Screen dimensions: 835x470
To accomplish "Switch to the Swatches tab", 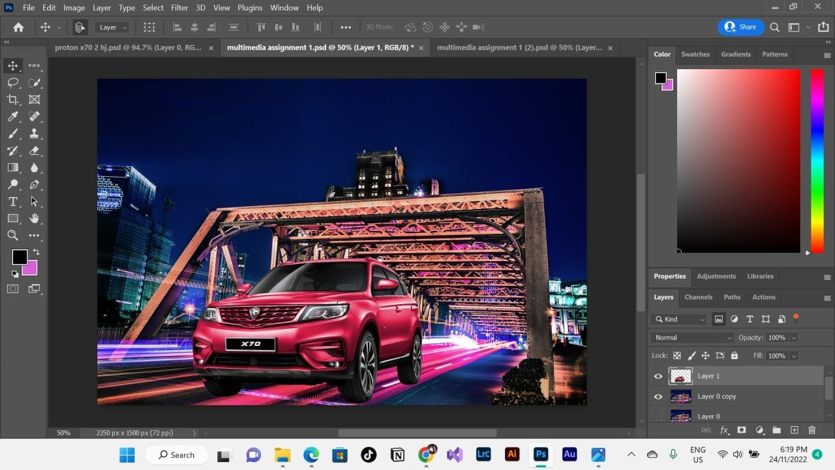I will coord(695,54).
